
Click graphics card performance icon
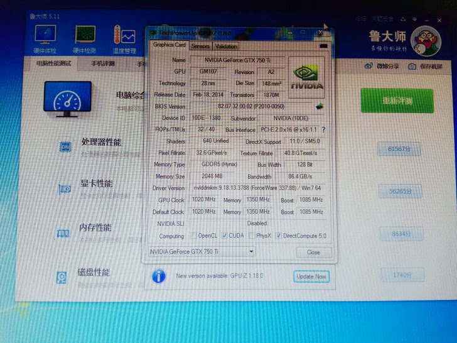[65, 189]
